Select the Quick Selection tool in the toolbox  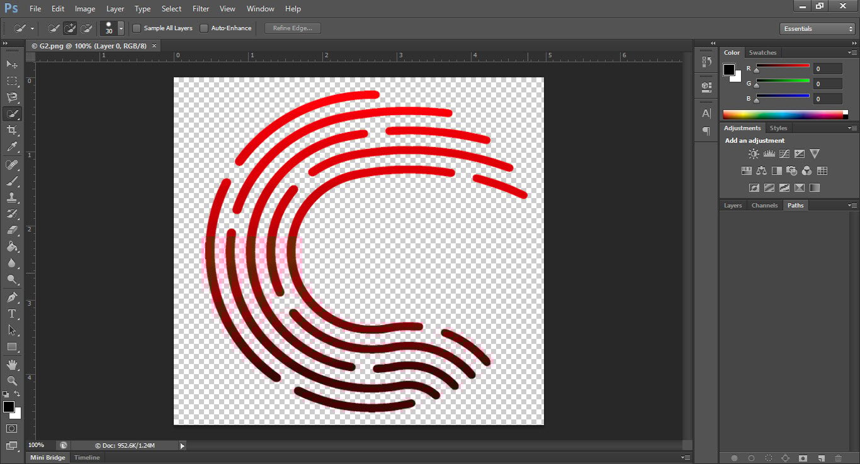coord(12,114)
